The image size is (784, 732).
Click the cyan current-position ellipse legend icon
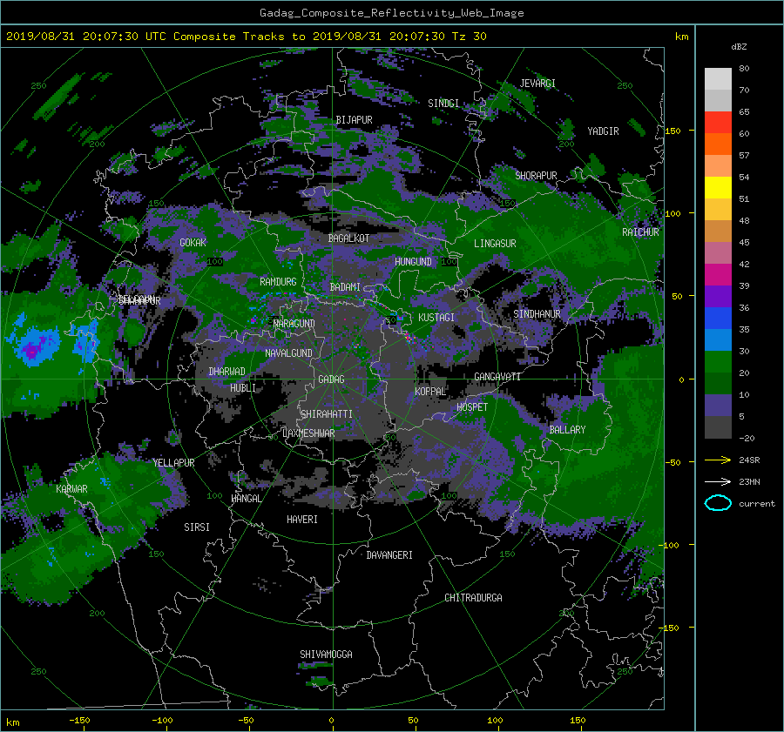pyautogui.click(x=718, y=503)
